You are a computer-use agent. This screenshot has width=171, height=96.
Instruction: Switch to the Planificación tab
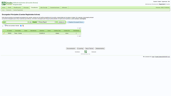tap(17, 7)
